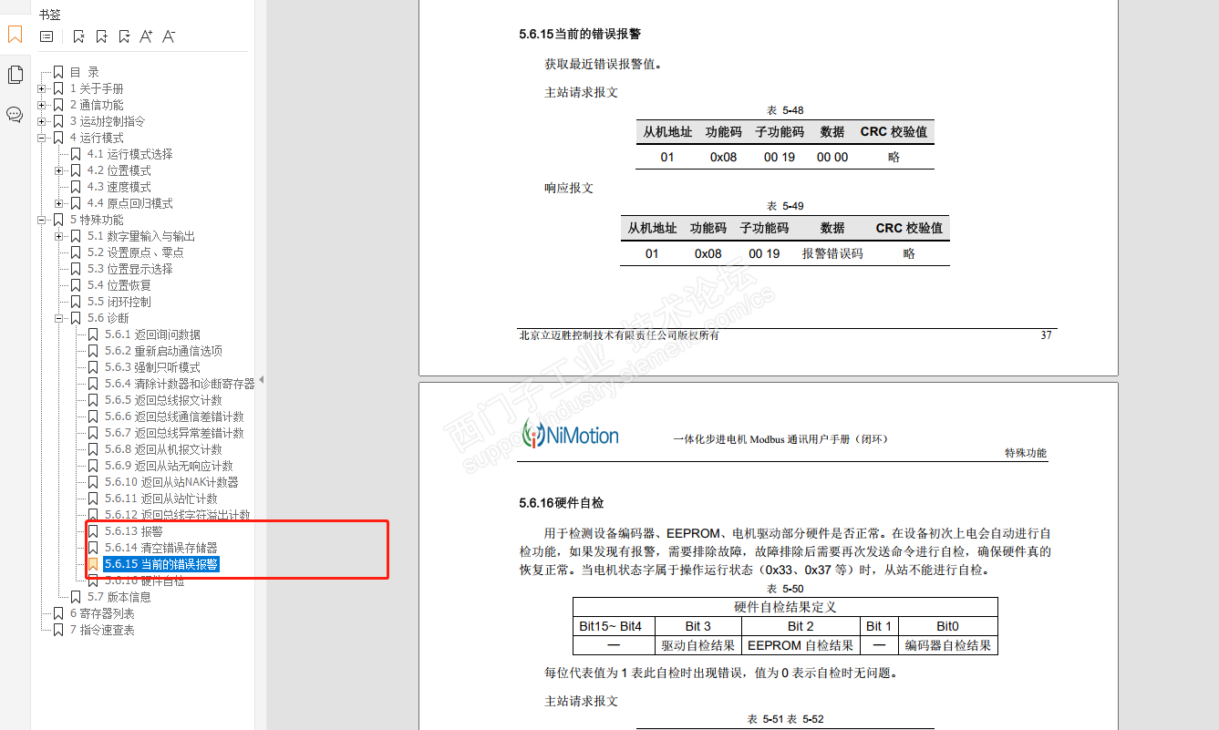
Task: Jump to bookmark '5.6.12 返回总线字符溢出计数'
Action: [x=177, y=515]
